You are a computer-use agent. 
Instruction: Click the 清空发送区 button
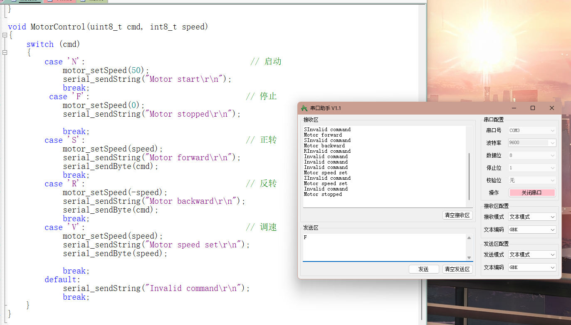[x=457, y=269]
